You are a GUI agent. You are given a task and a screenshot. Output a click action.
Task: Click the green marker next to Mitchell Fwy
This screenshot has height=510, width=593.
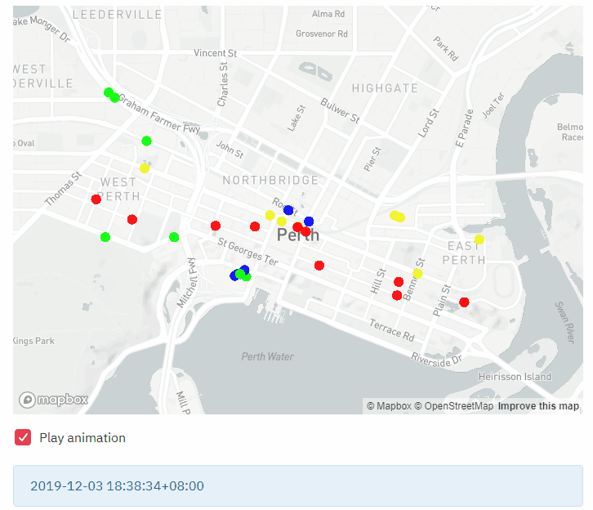coord(174,237)
